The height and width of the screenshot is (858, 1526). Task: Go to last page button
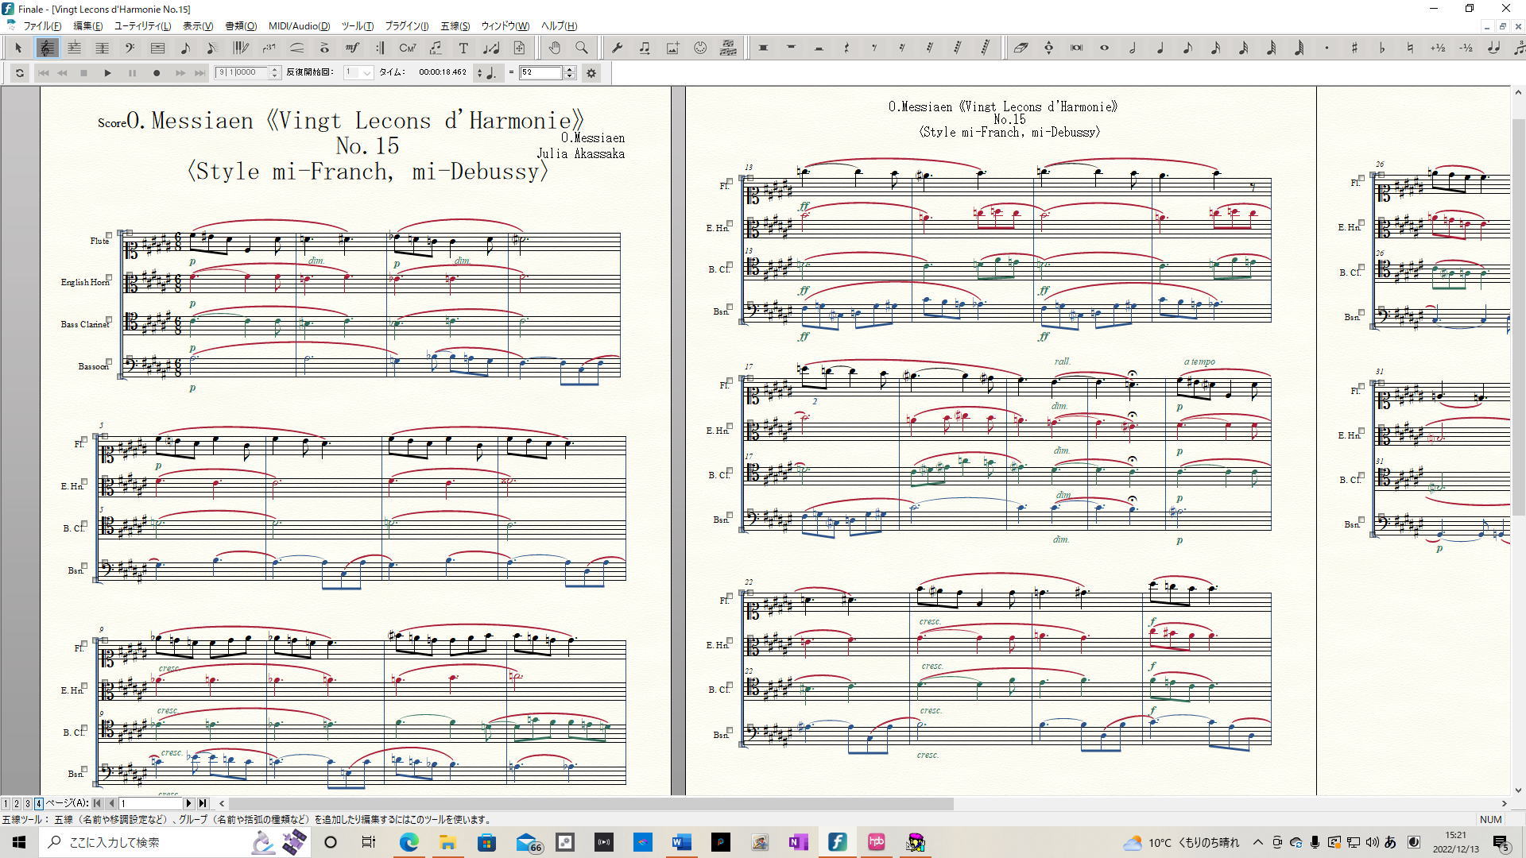[203, 803]
